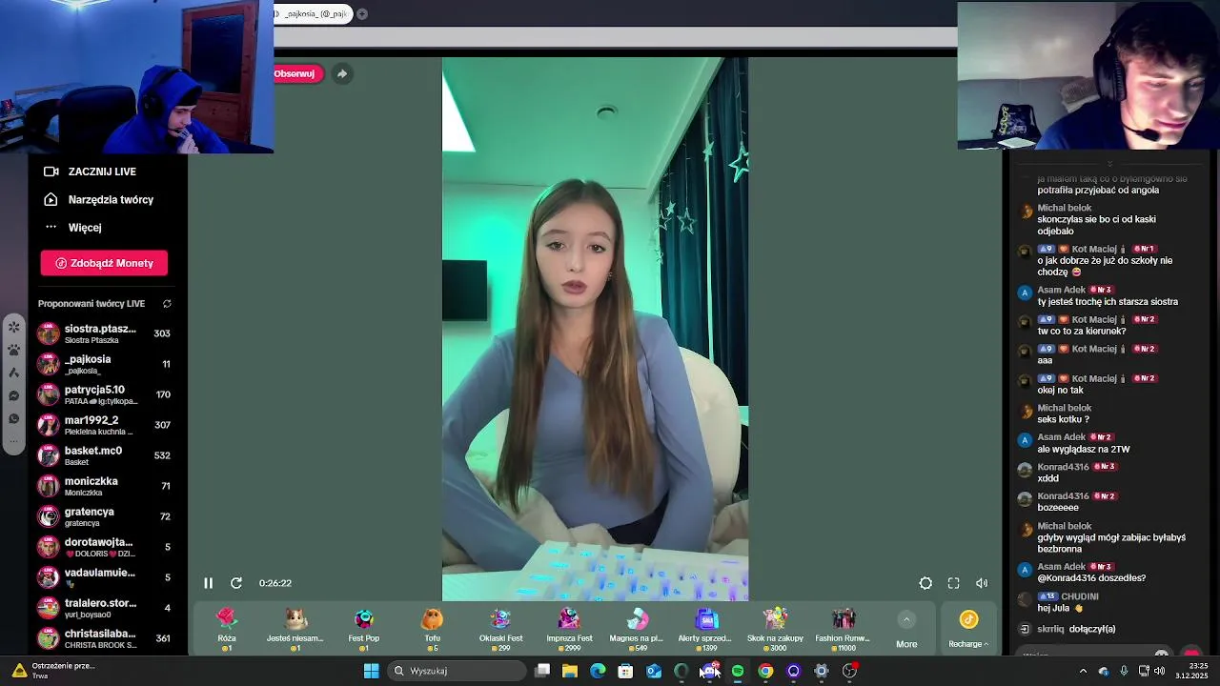1220x686 pixels.
Task: Send the Róża gift
Action: [x=226, y=630]
